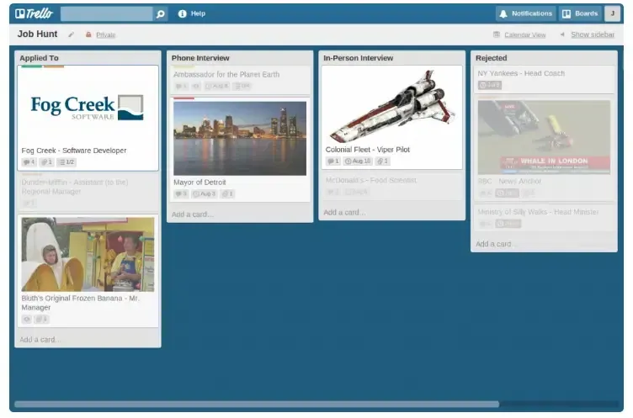Open the banana stand card cover image
This screenshot has width=633, height=418.
(x=88, y=255)
